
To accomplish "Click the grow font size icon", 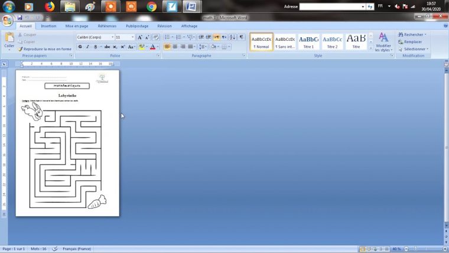I will [139, 37].
